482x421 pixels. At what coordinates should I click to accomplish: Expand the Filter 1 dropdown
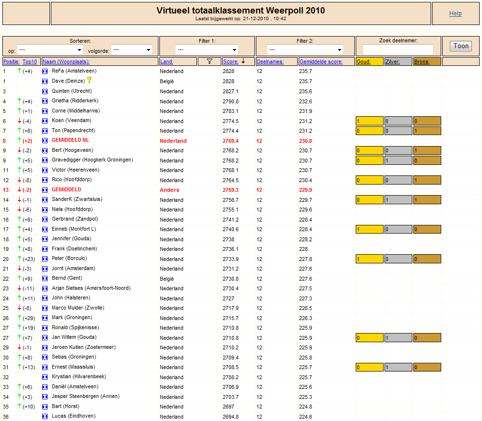tap(207, 50)
